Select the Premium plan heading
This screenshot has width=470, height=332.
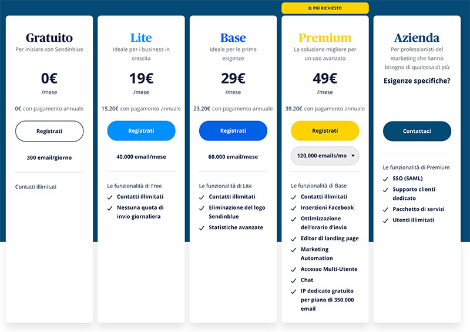[x=325, y=38]
